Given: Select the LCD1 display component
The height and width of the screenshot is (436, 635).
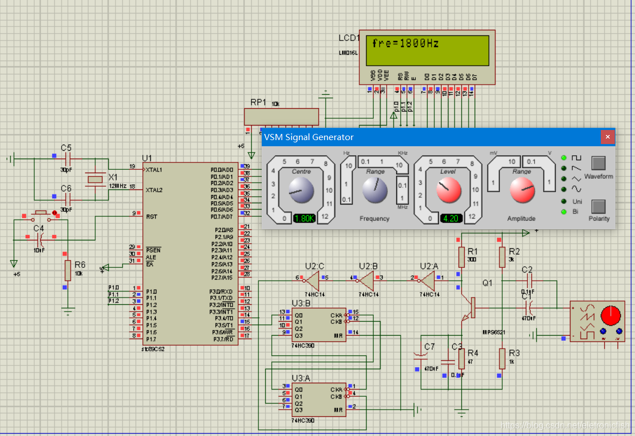Looking at the screenshot, I should tap(427, 57).
